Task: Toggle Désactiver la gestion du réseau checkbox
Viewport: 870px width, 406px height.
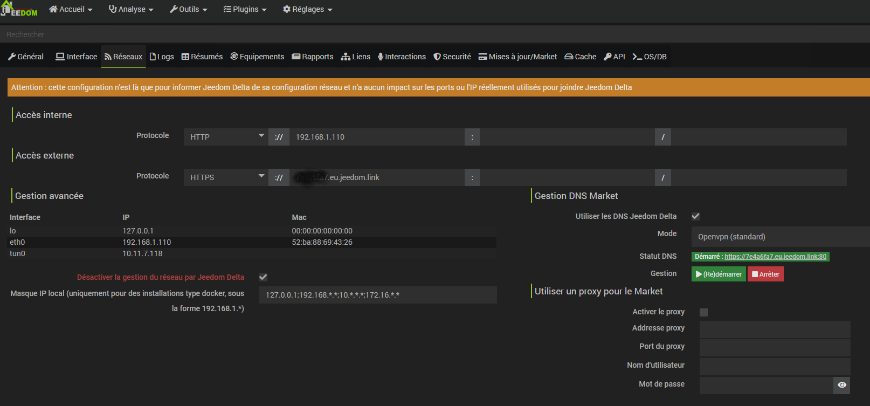Action: tap(263, 277)
